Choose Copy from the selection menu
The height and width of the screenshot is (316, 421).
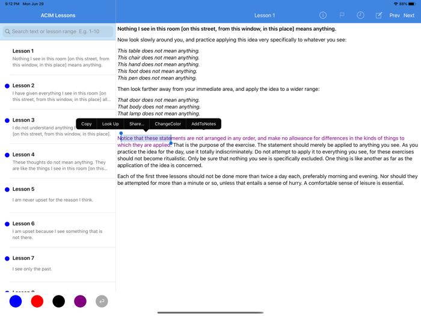(86, 124)
